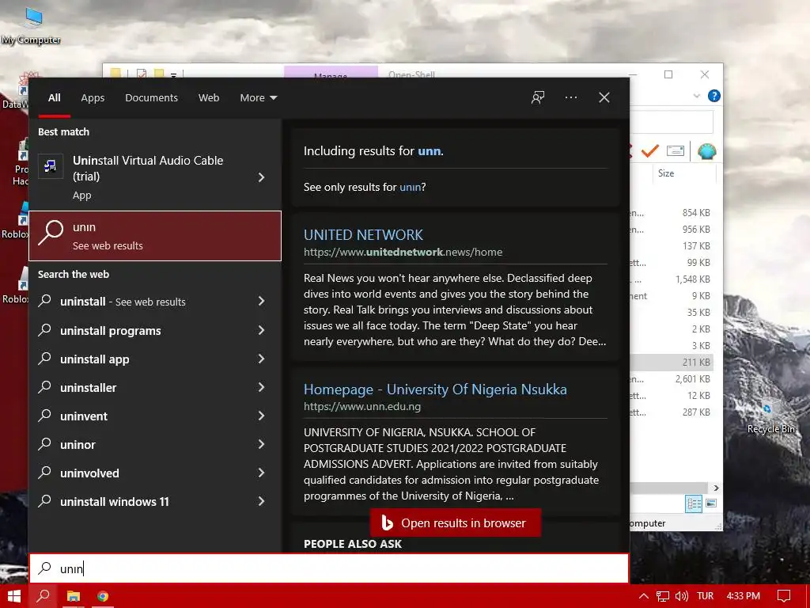Open the Recycle Bin desktop icon
The width and height of the screenshot is (810, 608).
coord(770,416)
